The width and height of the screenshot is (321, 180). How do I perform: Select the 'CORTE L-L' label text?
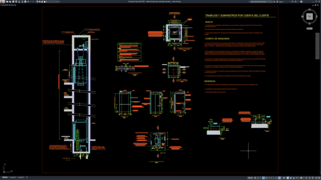pyautogui.click(x=69, y=158)
